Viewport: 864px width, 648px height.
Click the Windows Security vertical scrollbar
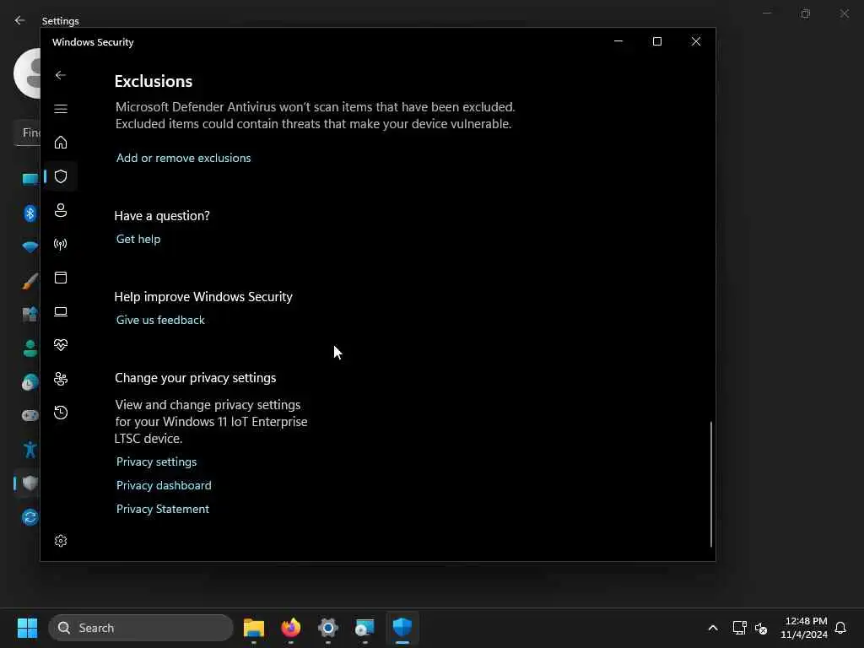pos(710,483)
